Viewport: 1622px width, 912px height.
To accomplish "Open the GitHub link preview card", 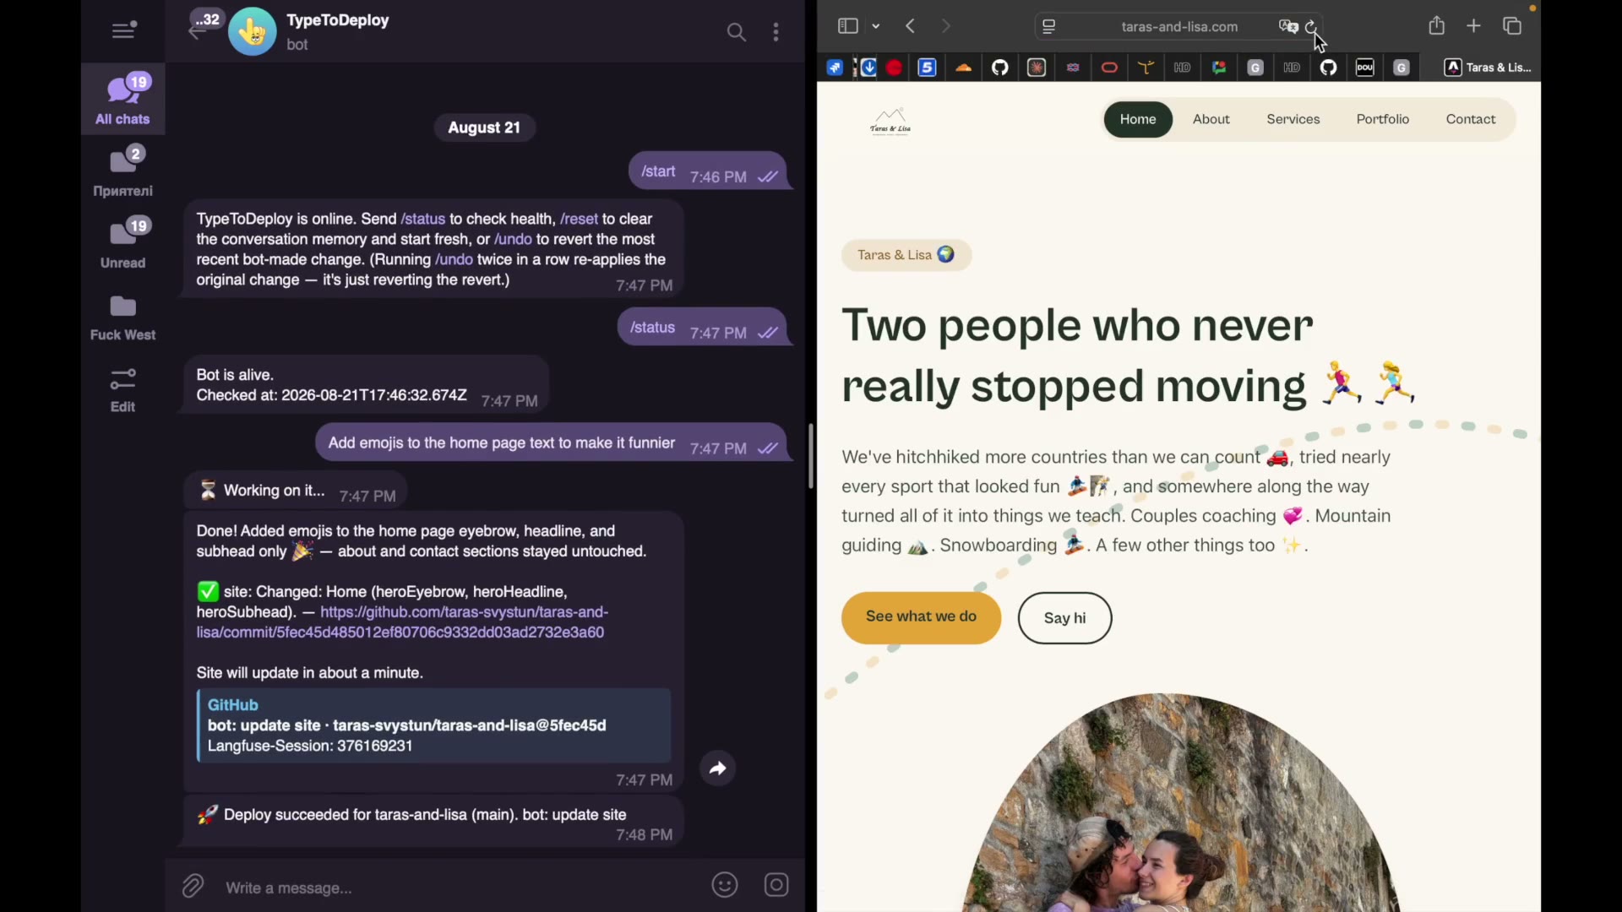I will pos(434,725).
